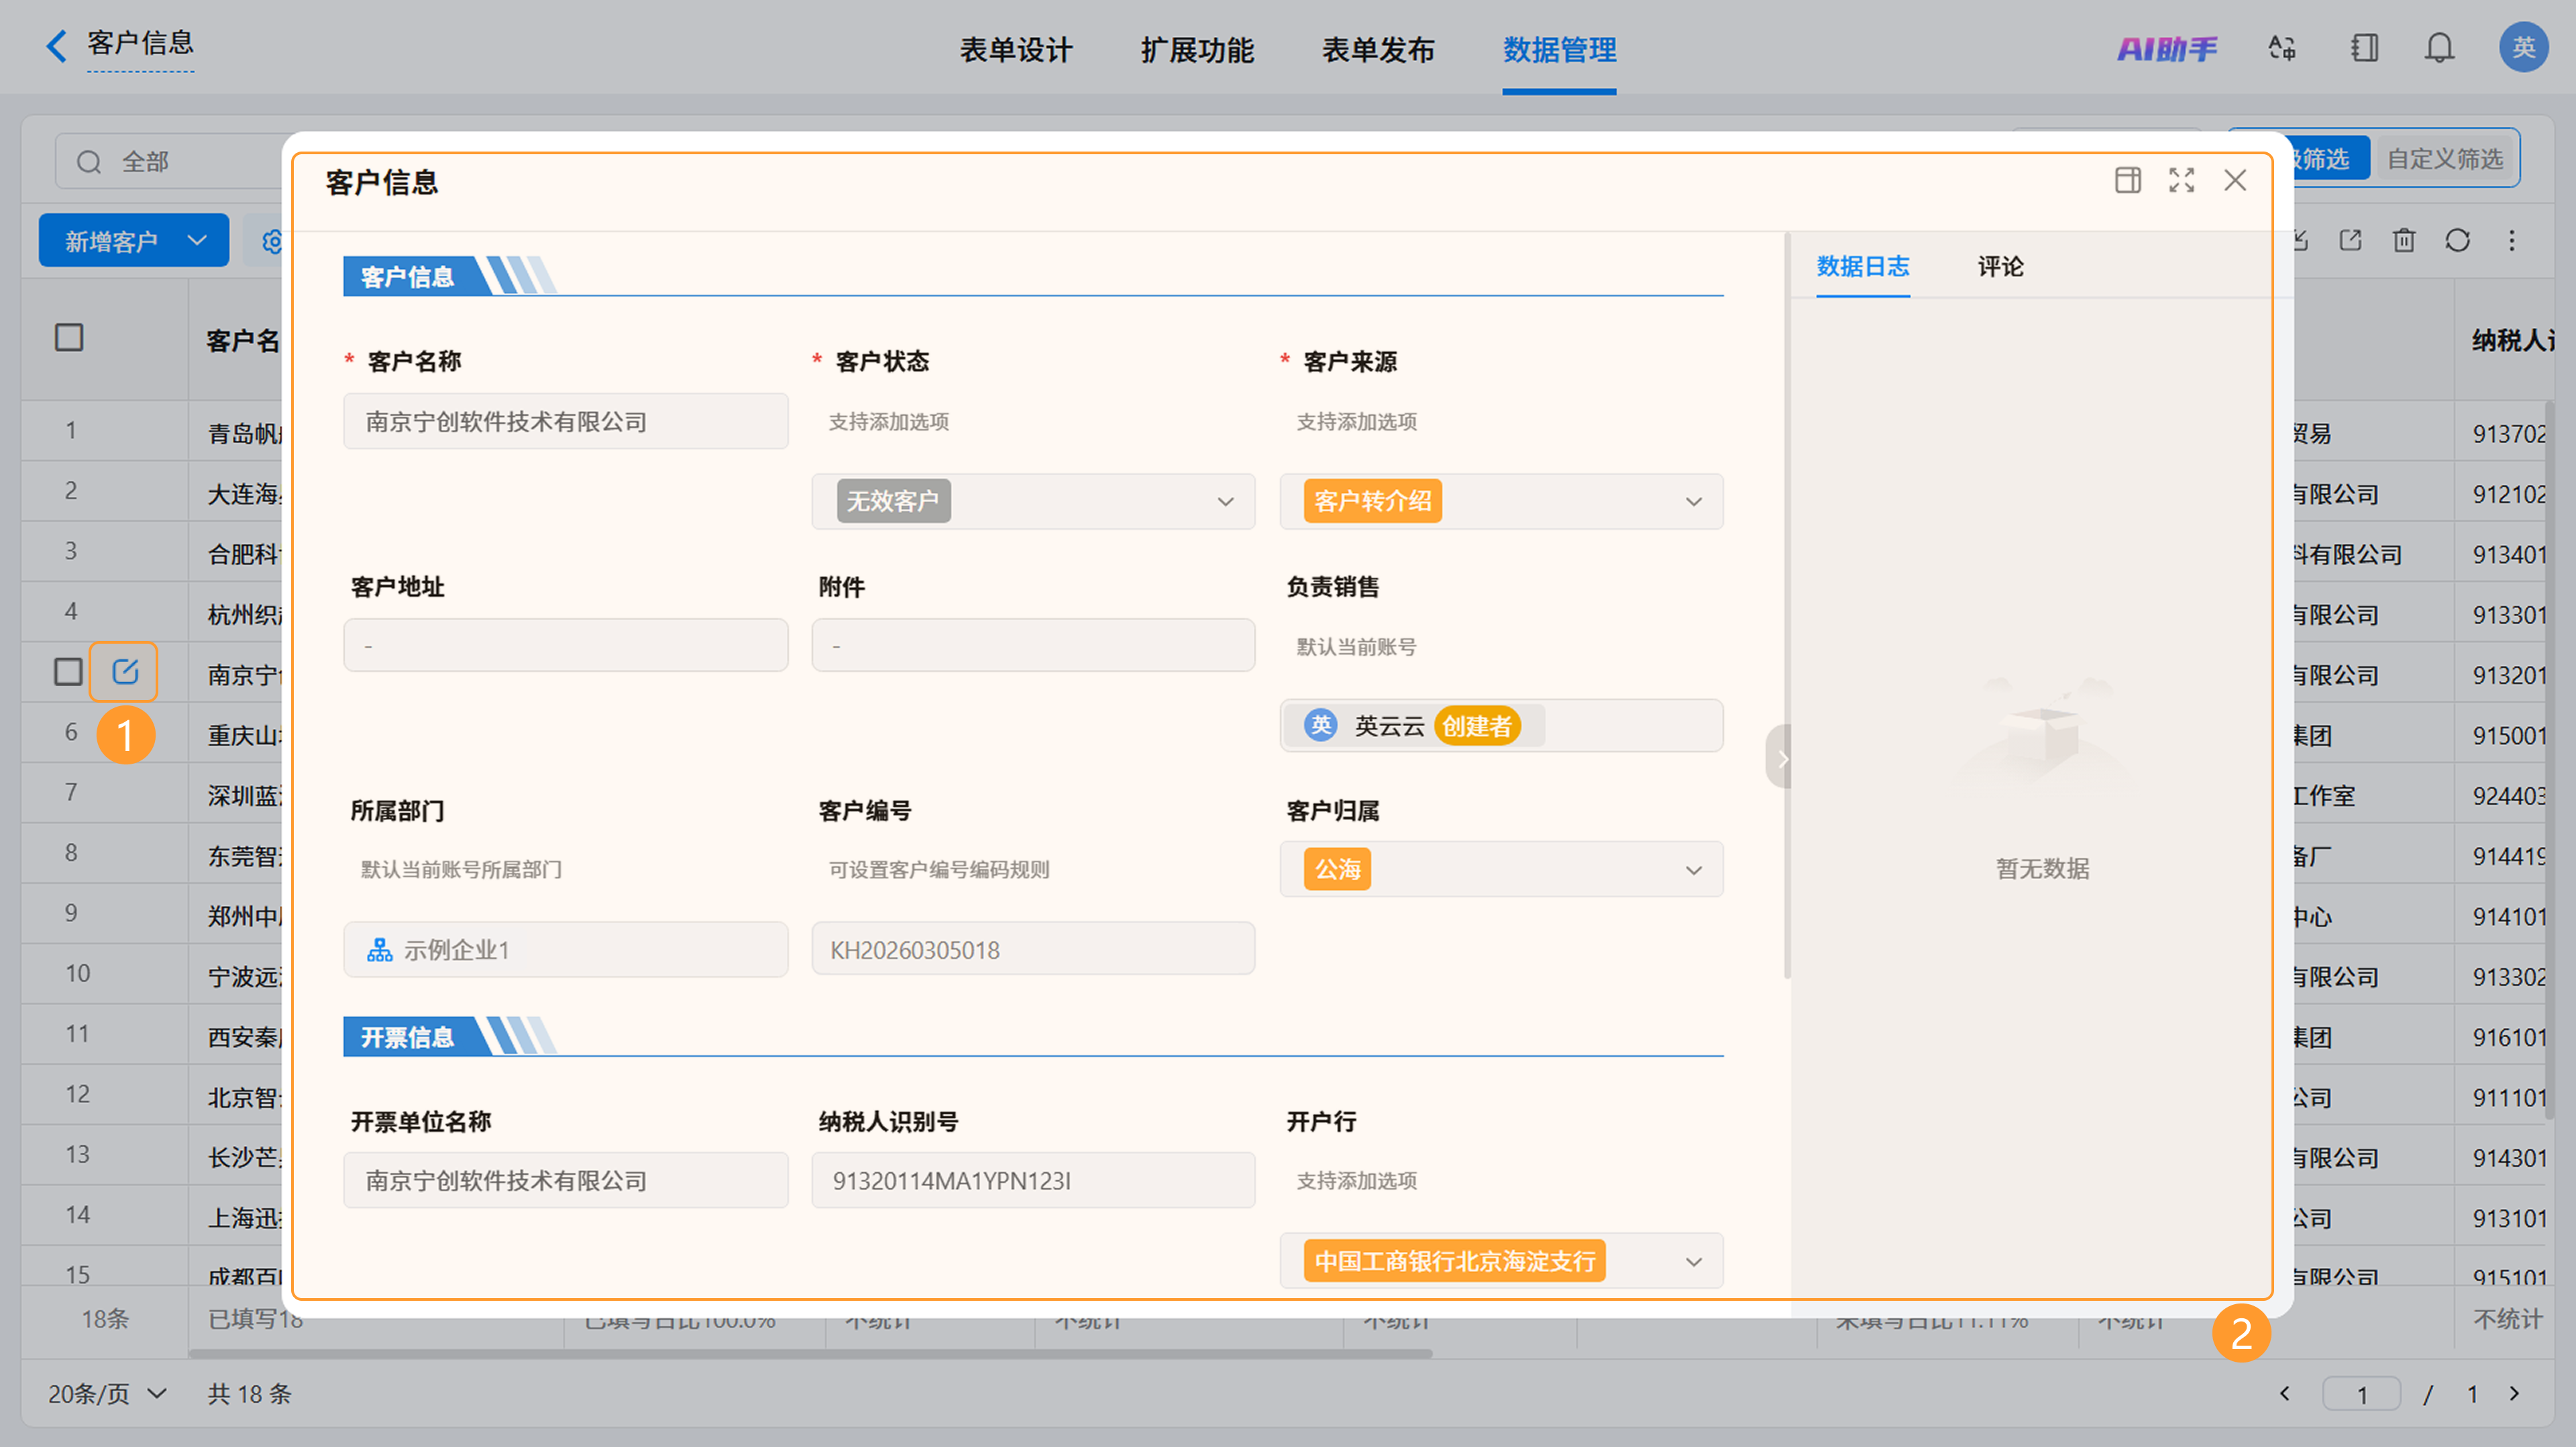Click the 公海 tag
The width and height of the screenshot is (2576, 1447).
point(1337,870)
